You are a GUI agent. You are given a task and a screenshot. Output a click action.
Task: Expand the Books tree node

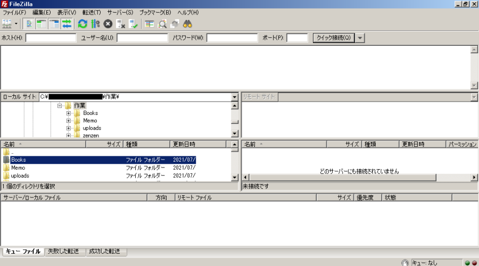click(x=69, y=113)
